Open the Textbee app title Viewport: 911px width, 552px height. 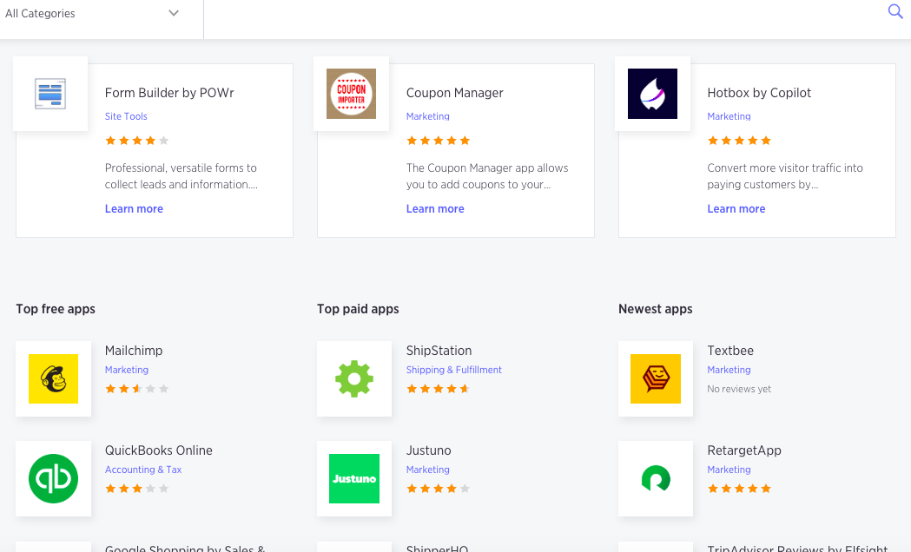(x=730, y=351)
